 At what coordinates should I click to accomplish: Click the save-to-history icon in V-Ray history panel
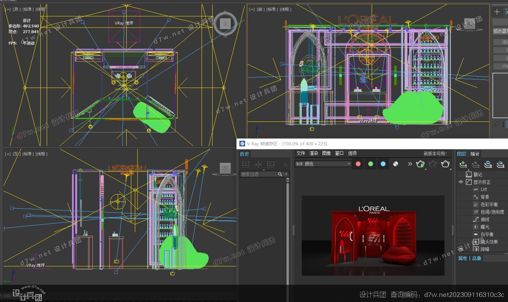246,164
